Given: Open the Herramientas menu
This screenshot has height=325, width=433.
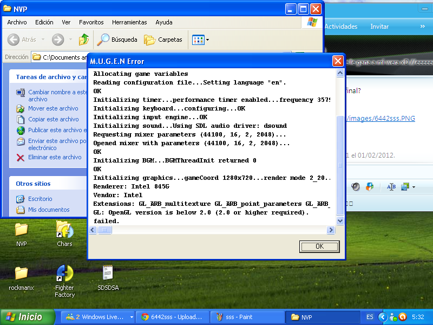Looking at the screenshot, I should click(x=129, y=22).
